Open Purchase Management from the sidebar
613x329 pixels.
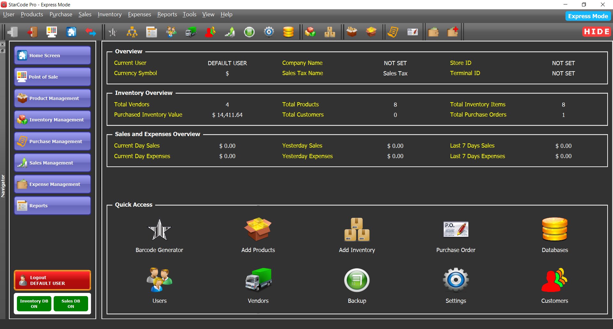click(x=52, y=141)
